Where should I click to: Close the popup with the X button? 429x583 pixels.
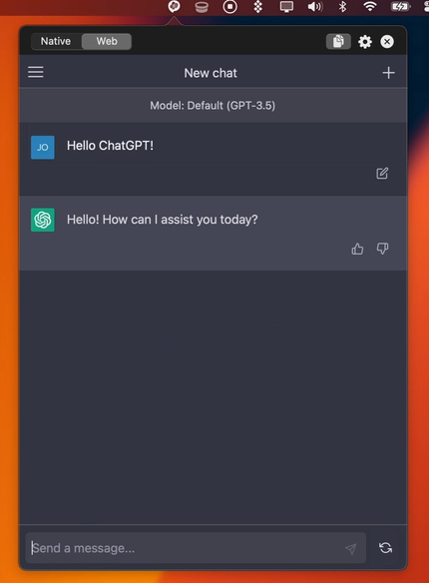coord(387,42)
